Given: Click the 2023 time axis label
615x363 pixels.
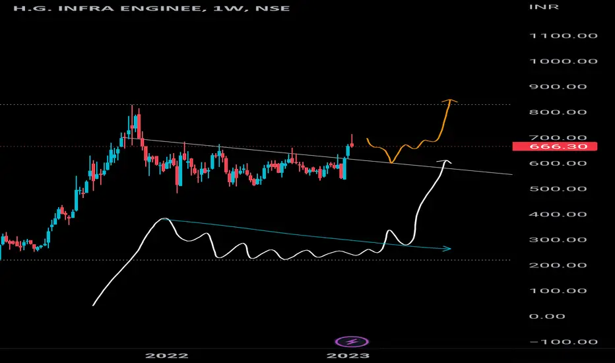Looking at the screenshot, I should point(348,356).
